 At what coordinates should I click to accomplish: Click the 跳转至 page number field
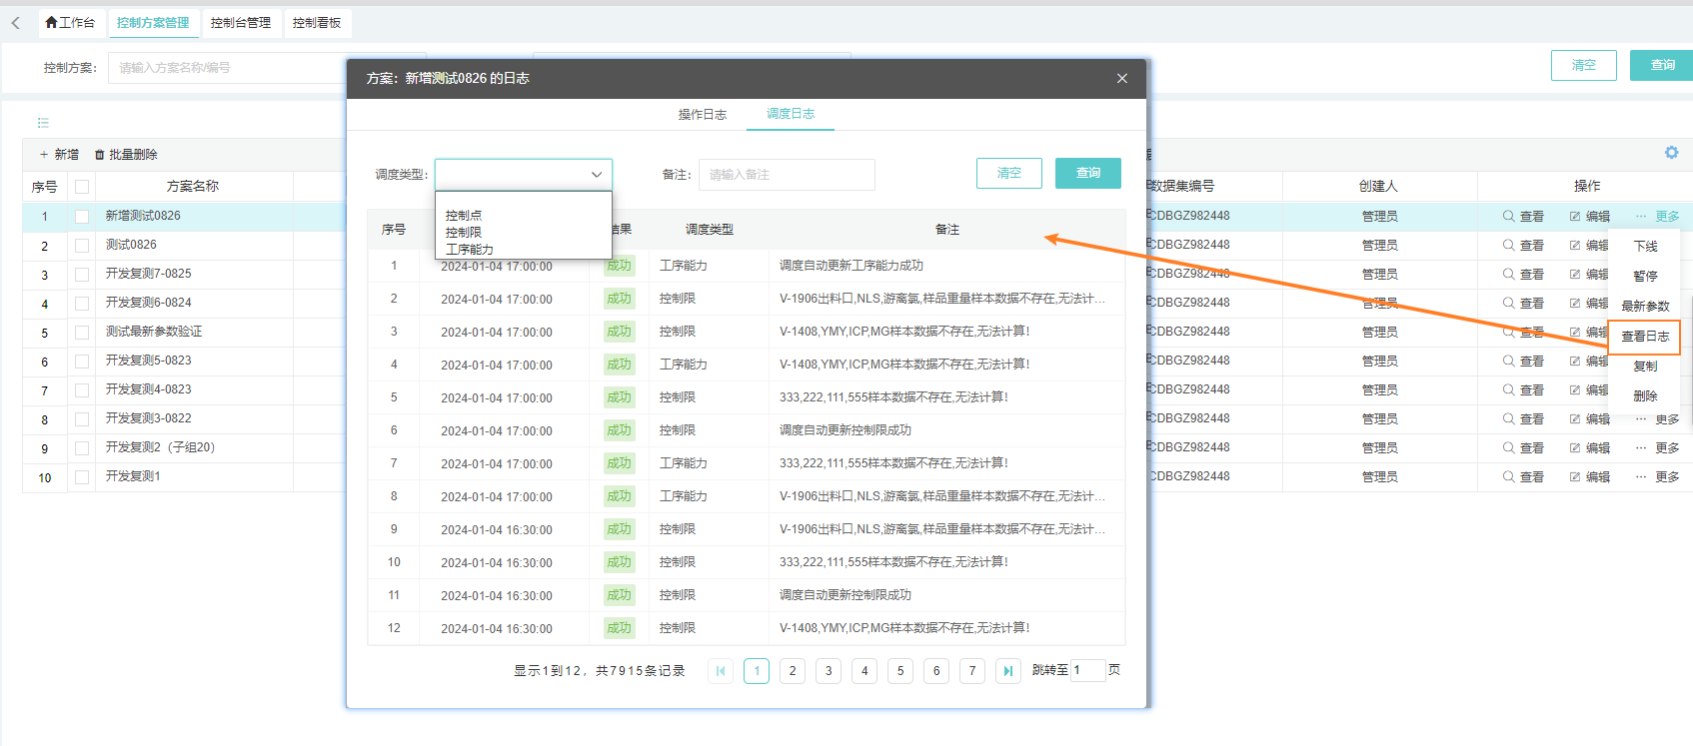(1087, 670)
